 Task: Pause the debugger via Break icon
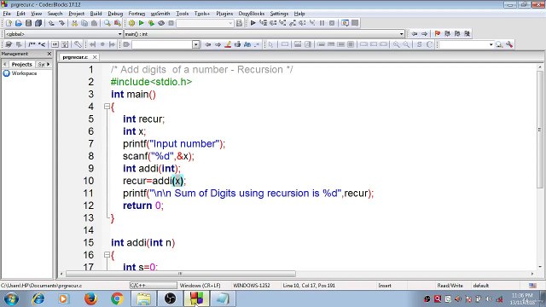pyautogui.click(x=322, y=23)
